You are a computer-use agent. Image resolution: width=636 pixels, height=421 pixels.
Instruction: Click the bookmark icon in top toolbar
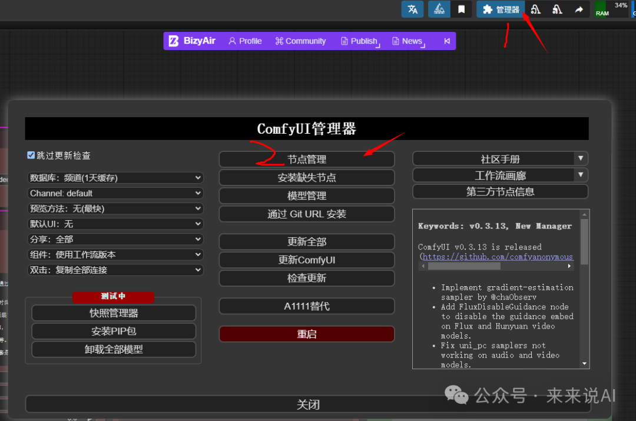[461, 9]
